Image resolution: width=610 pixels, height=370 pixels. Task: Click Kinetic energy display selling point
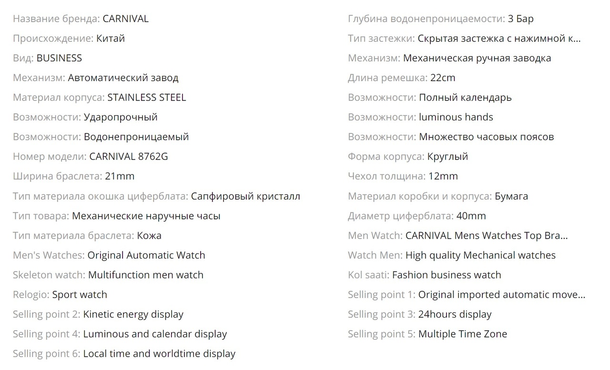[x=133, y=314]
